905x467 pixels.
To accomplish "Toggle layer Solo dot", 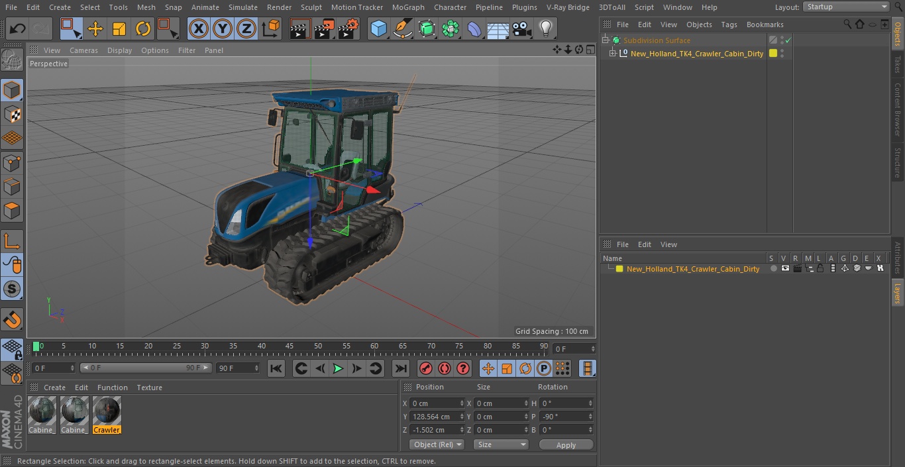I will coord(773,269).
